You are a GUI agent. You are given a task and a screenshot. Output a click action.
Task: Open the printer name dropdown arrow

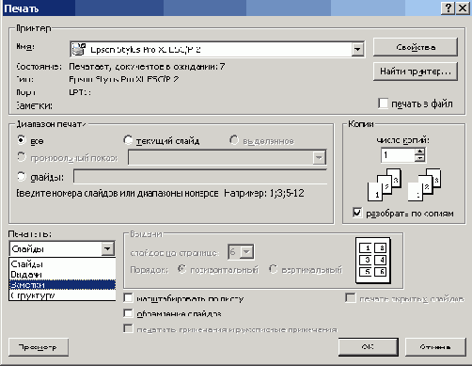click(x=357, y=49)
